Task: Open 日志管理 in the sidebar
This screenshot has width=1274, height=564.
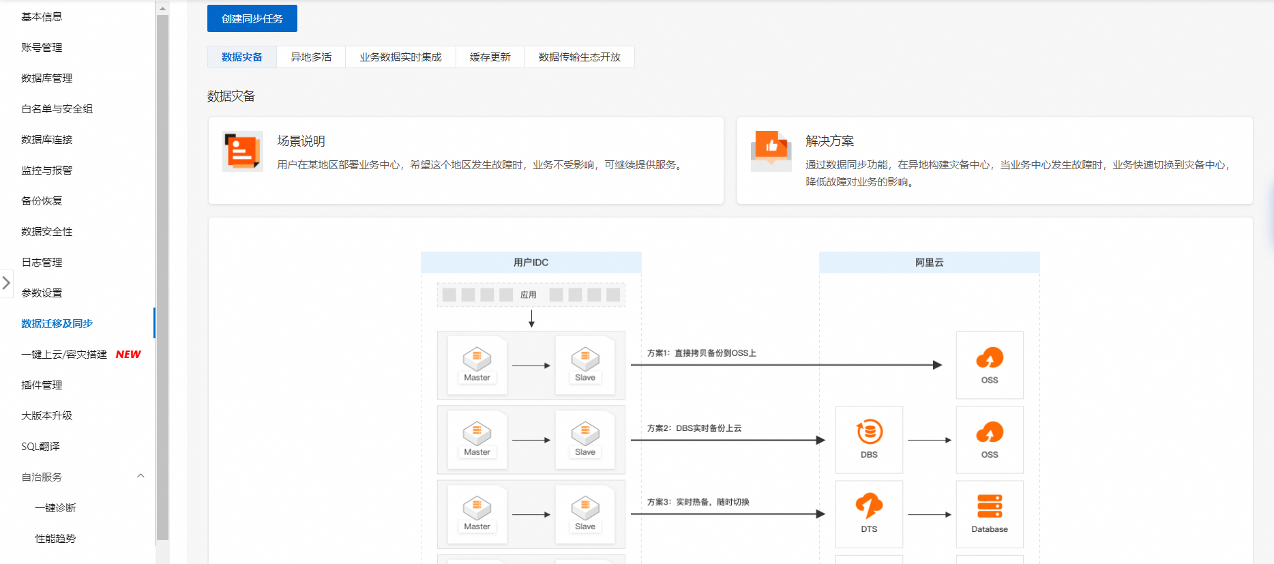Action: coord(42,263)
